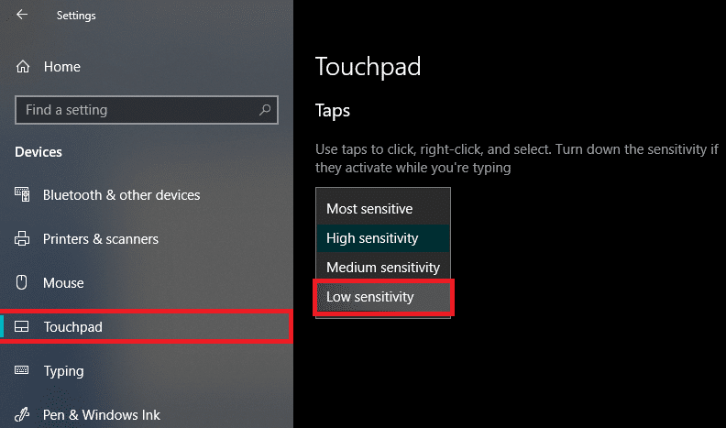The height and width of the screenshot is (428, 726).
Task: Set touchpad taps to Low sensitivity
Action: coord(370,297)
